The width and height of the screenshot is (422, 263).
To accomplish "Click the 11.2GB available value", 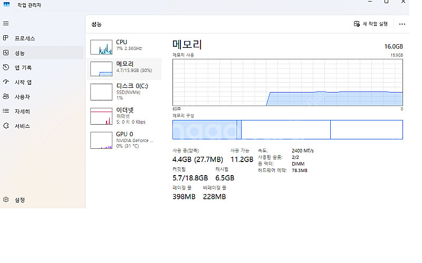I will (242, 159).
